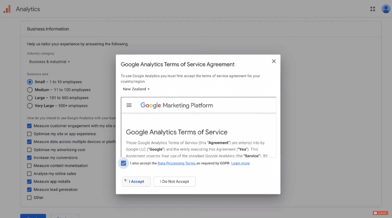Close the Terms of Service dialog

[x=274, y=61]
